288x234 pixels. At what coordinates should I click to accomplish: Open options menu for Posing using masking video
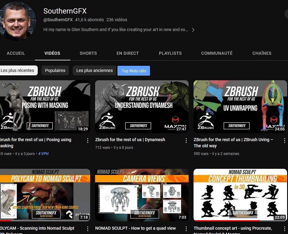coord(87,141)
